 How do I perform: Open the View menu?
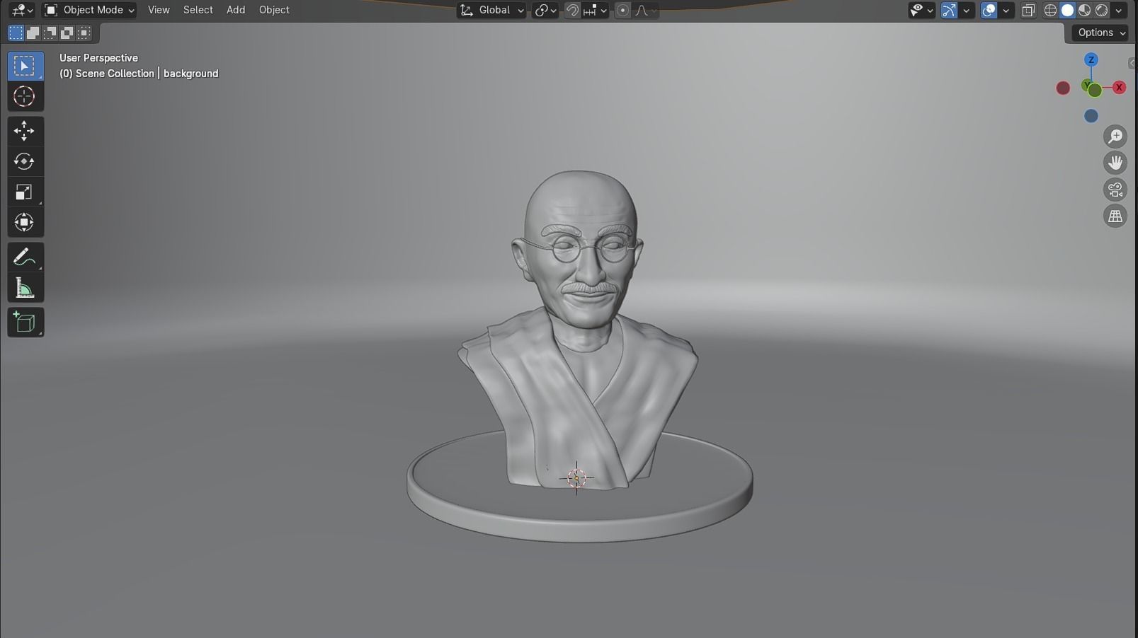coord(159,10)
